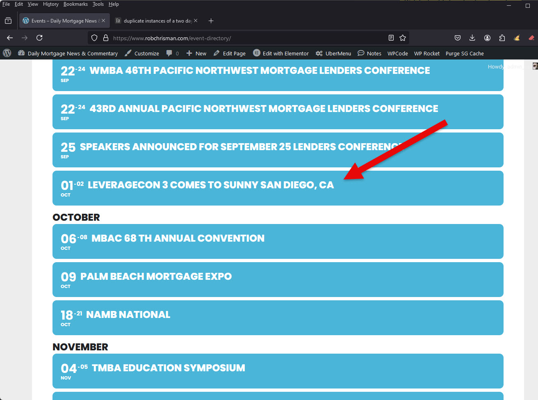This screenshot has width=538, height=400.
Task: Open the NAMB National event
Action: [x=278, y=318]
